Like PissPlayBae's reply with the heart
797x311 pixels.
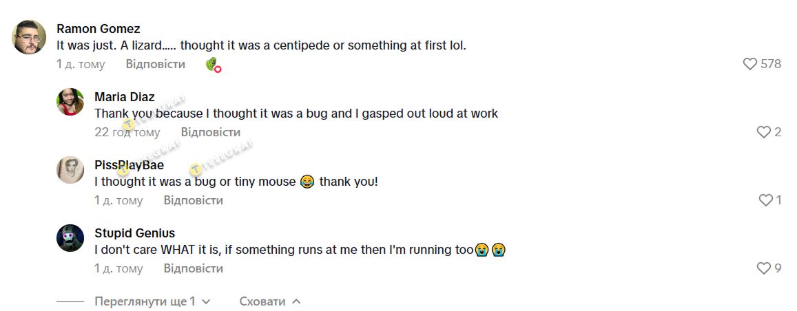pyautogui.click(x=765, y=200)
